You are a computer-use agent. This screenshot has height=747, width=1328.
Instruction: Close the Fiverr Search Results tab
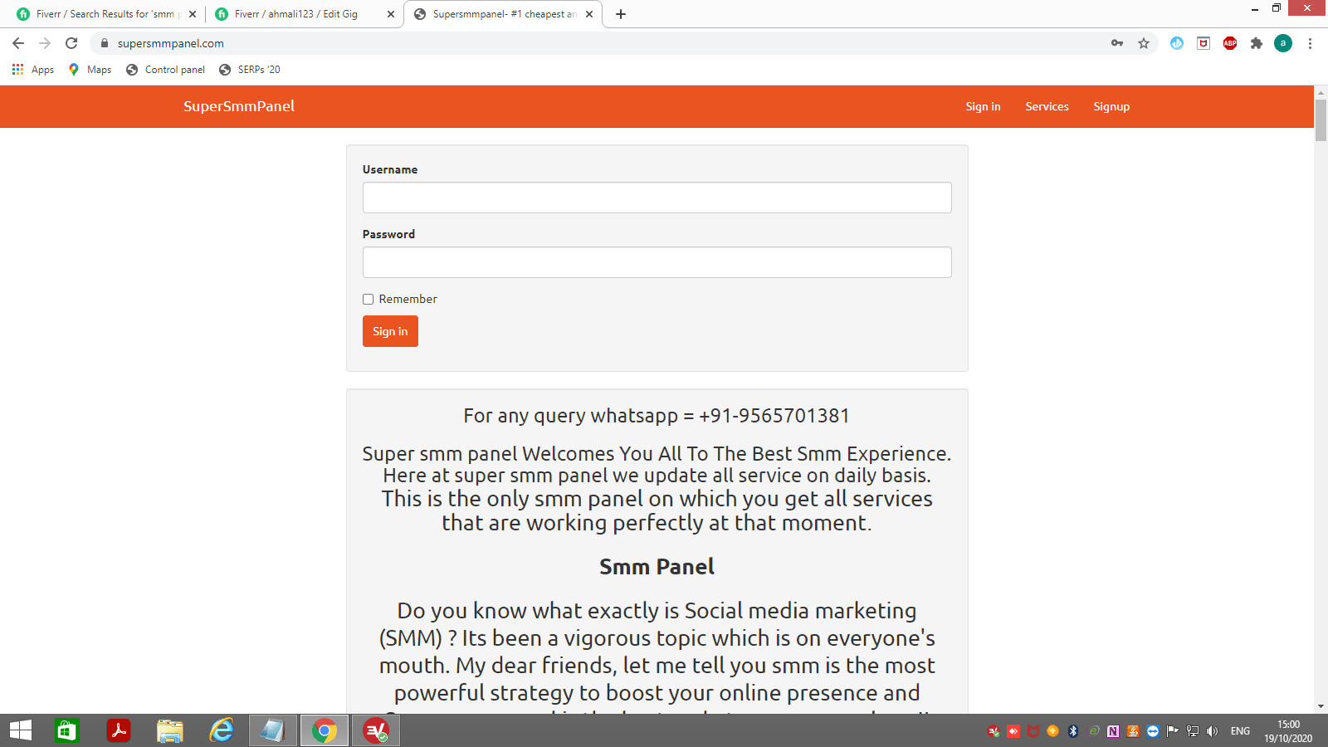(x=193, y=14)
